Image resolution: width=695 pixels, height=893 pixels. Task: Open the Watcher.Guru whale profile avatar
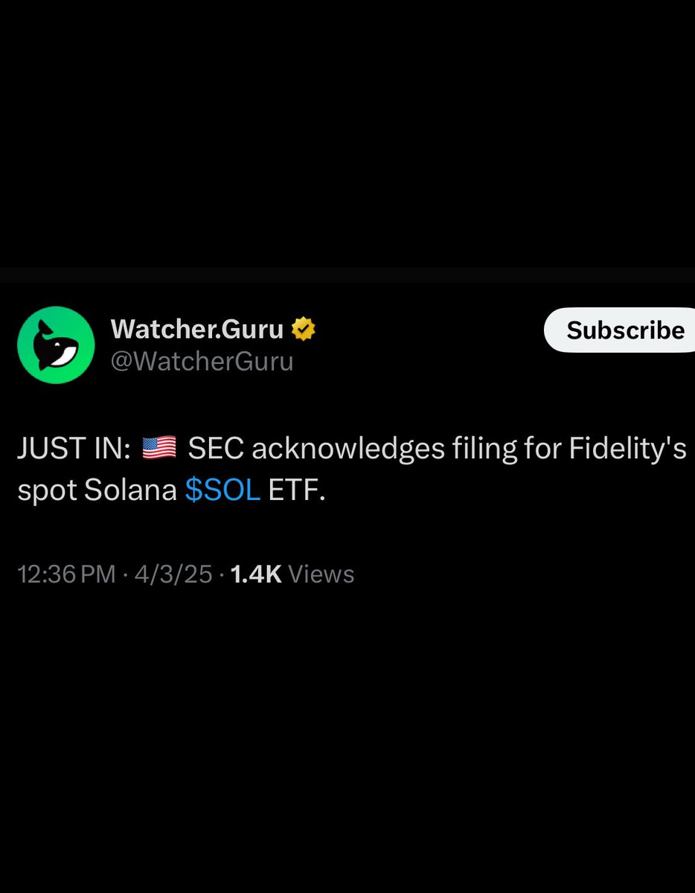[x=56, y=345]
